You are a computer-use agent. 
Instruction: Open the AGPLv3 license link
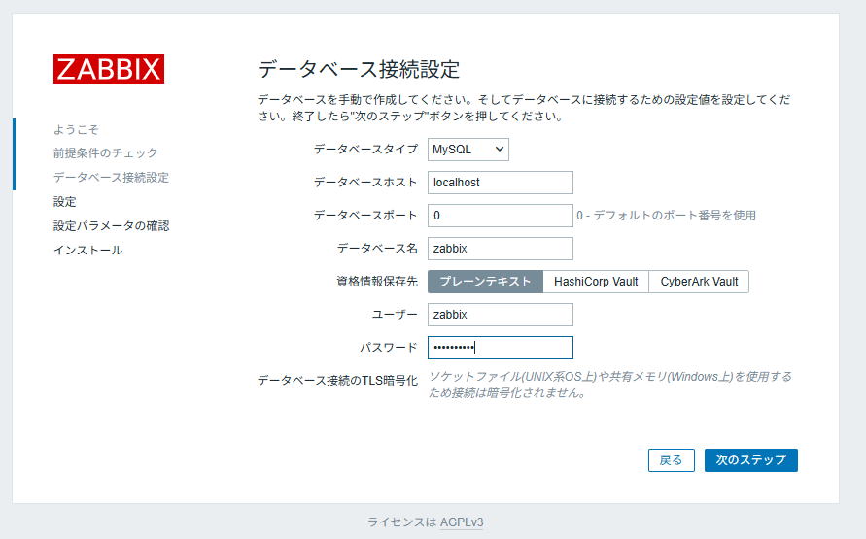pyautogui.click(x=462, y=522)
